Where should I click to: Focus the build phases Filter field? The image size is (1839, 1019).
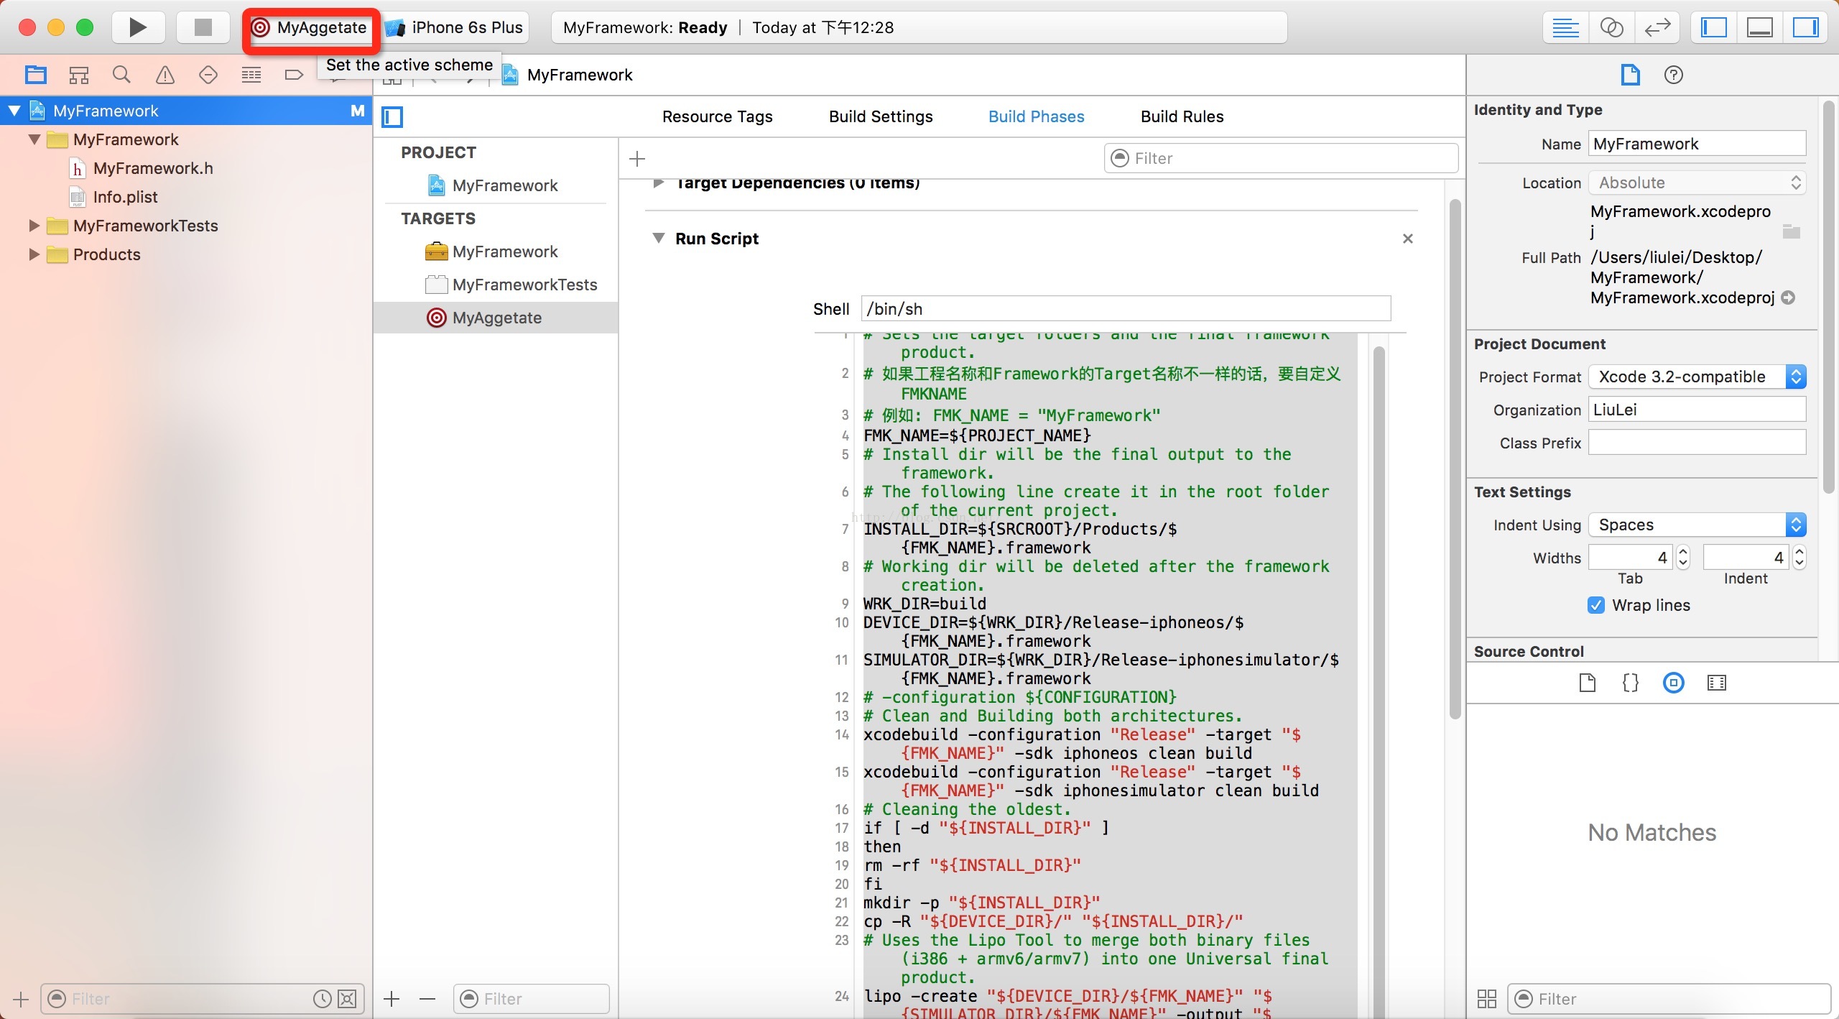(x=1281, y=158)
